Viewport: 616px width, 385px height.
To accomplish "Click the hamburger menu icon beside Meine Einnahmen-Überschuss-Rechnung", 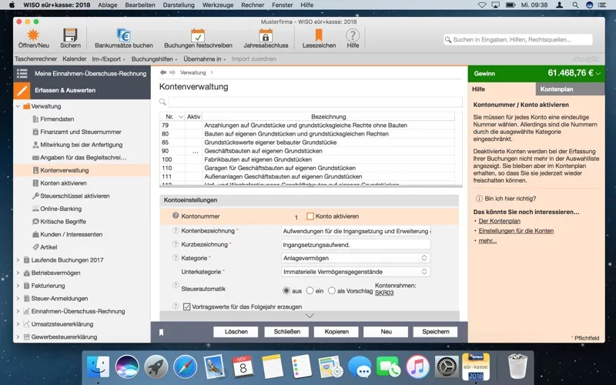I will pos(22,73).
